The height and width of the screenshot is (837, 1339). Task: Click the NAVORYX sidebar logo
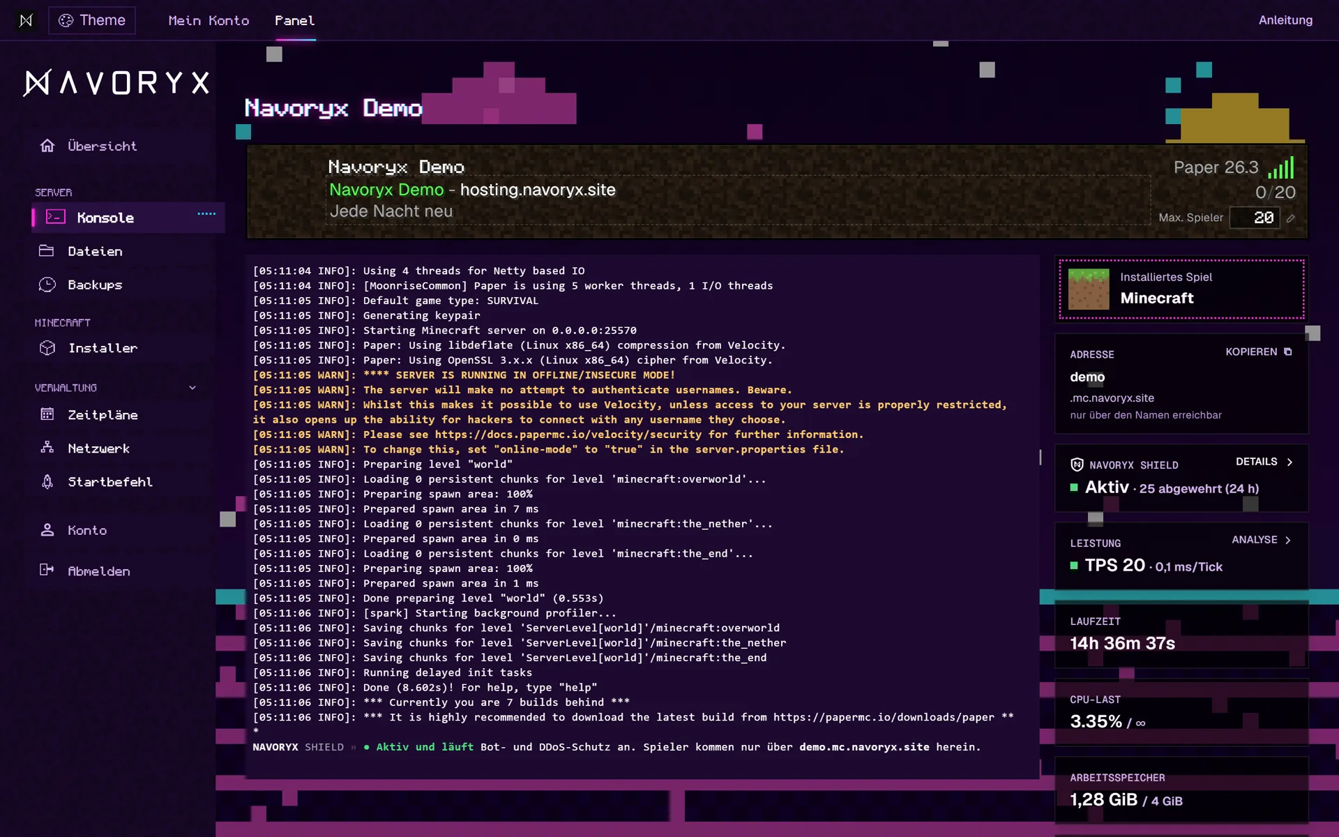116,82
